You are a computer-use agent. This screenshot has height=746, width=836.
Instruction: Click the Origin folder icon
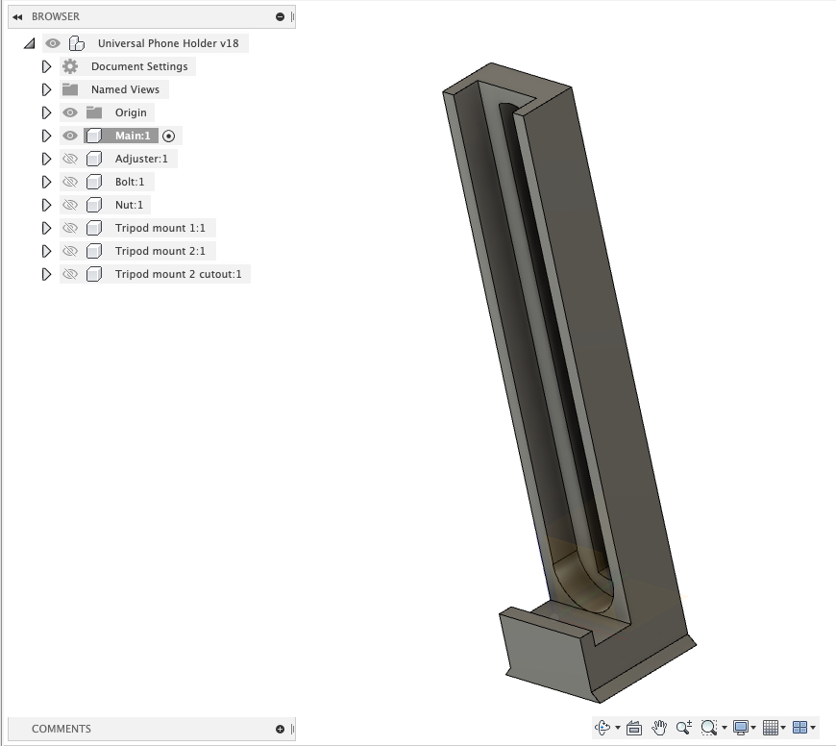[94, 112]
